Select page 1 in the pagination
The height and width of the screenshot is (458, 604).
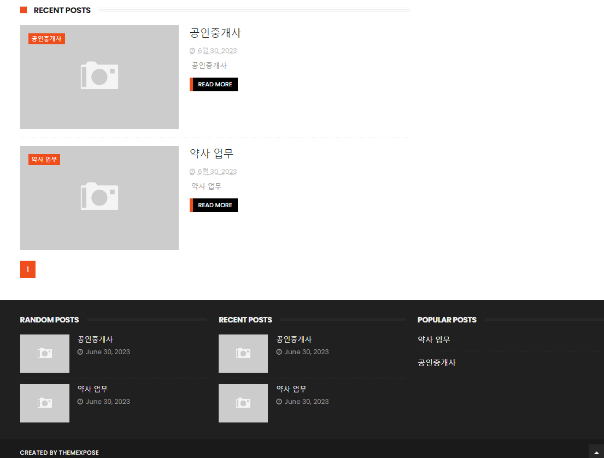point(28,269)
